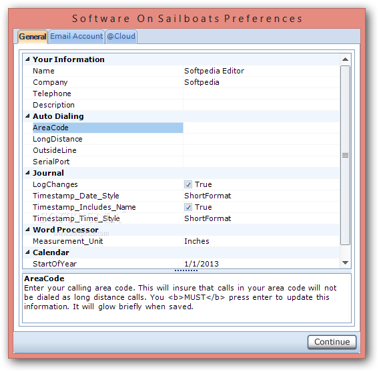
Task: Collapse the Calendar section
Action: pos(27,252)
